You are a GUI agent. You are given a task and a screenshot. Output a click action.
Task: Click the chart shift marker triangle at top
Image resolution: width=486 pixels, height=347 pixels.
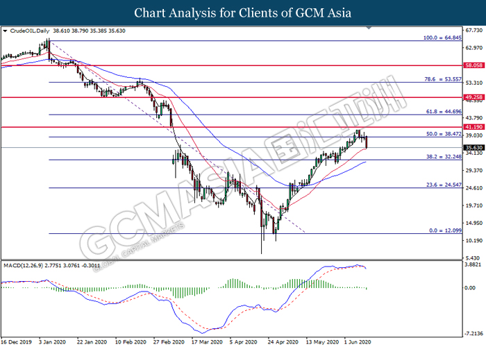point(369,28)
